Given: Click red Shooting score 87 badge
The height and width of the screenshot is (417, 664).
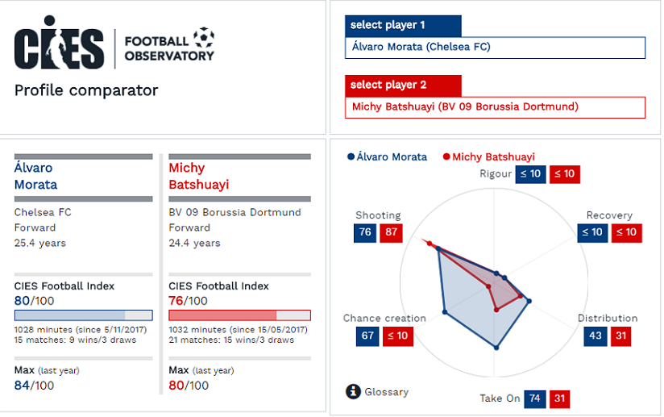Looking at the screenshot, I should 391,232.
